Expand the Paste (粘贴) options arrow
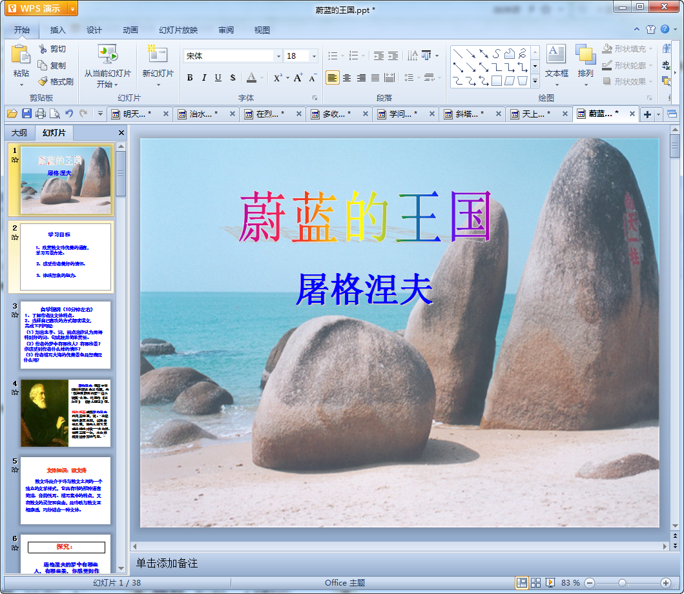 (21, 85)
